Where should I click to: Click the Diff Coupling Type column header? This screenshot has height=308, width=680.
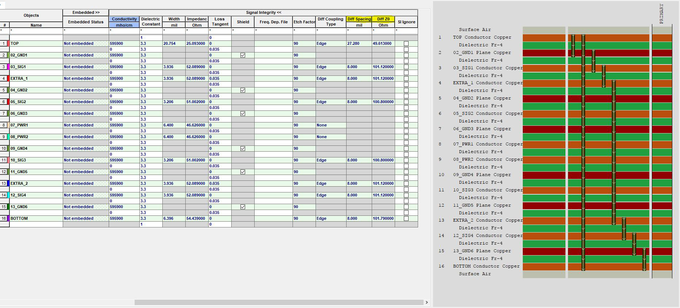coord(331,22)
